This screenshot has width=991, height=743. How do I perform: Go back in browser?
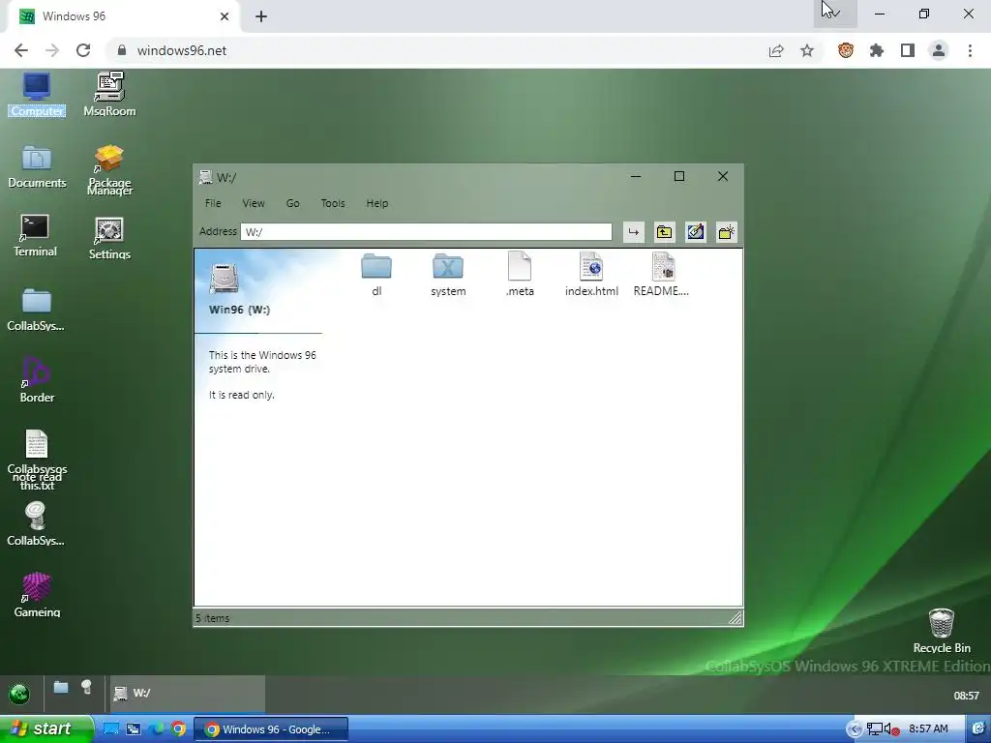click(21, 50)
